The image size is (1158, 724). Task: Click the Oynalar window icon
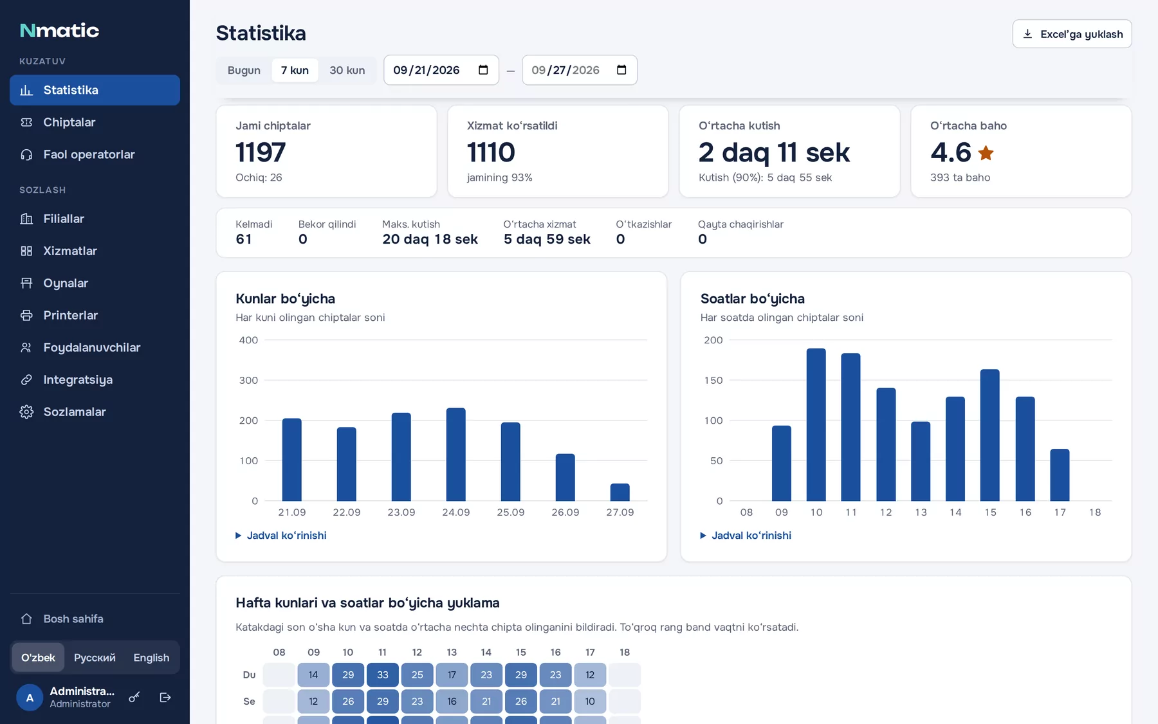coord(26,283)
